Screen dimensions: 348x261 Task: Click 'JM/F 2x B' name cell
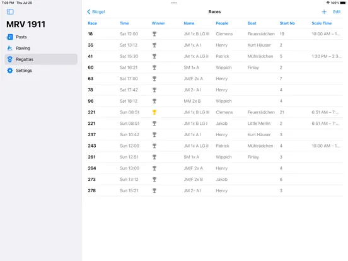point(194,179)
